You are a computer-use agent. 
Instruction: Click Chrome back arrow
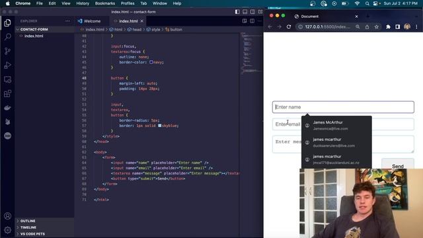(x=270, y=26)
